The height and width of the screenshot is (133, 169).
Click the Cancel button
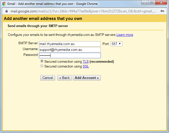(x=48, y=78)
